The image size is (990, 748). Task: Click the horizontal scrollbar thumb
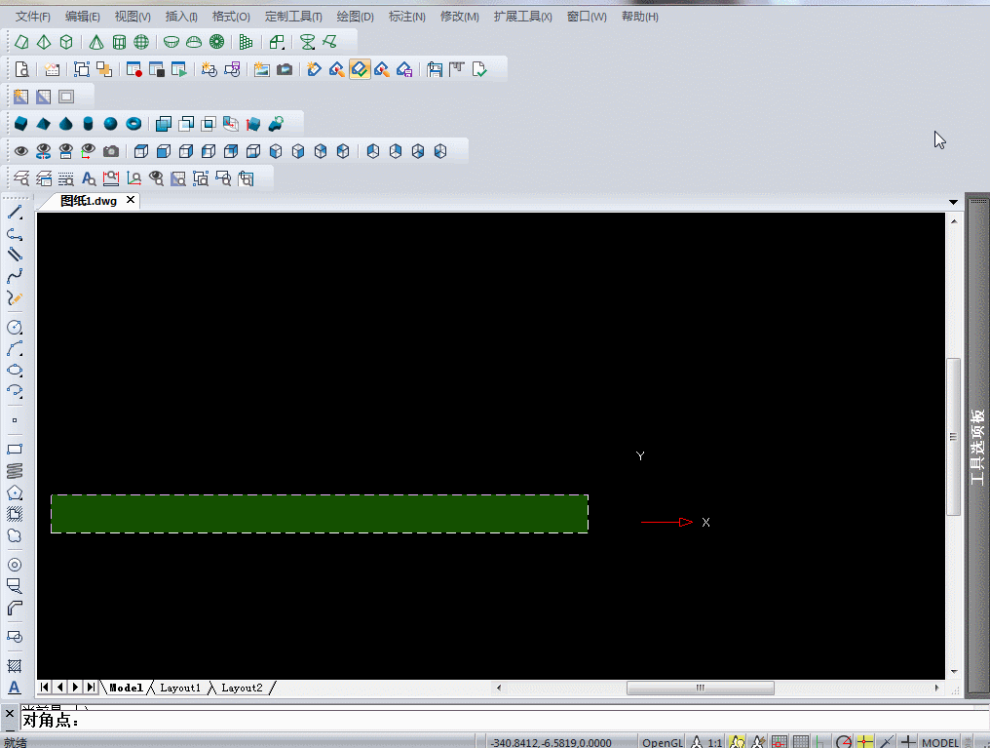click(701, 688)
